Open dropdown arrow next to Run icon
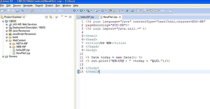Screen dimensions: 210x109 click(x=84, y=10)
